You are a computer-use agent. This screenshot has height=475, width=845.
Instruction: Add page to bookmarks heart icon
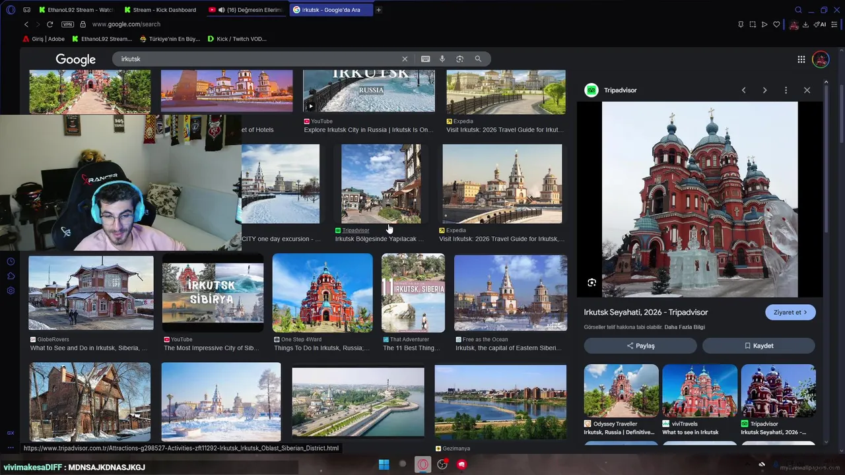click(777, 24)
